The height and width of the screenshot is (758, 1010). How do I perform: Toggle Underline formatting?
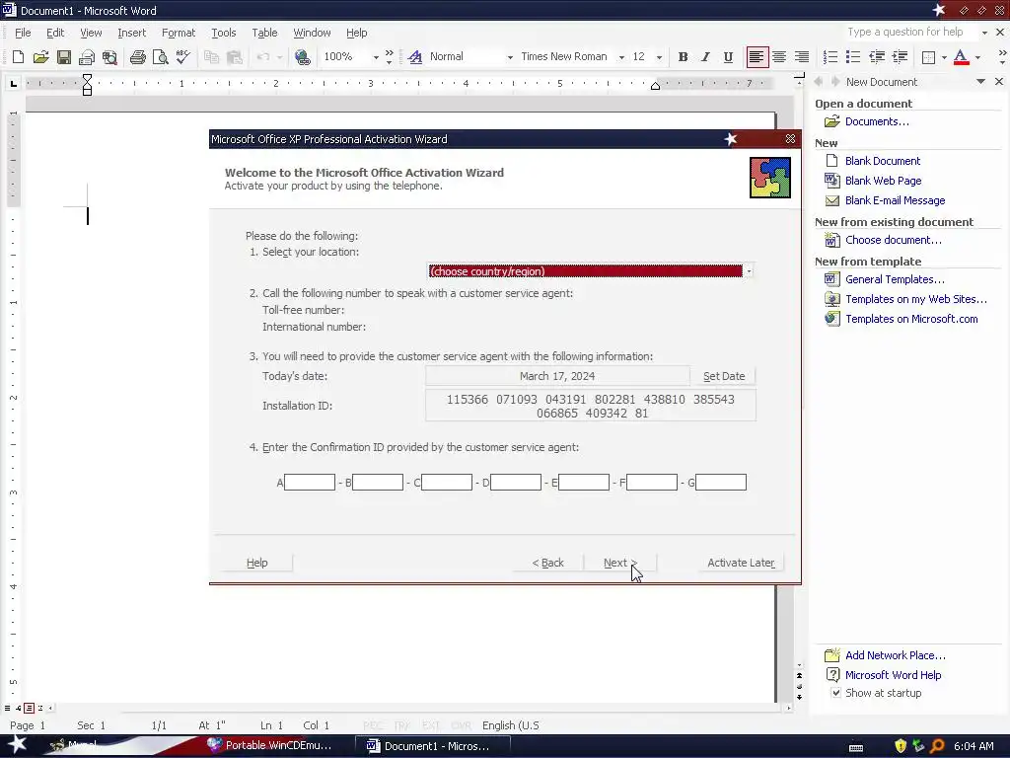tap(728, 57)
